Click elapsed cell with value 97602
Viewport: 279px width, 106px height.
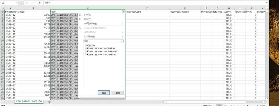(x=33, y=15)
